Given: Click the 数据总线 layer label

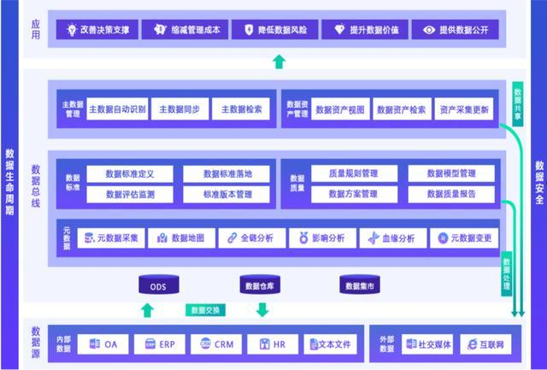Looking at the screenshot, I should coord(36,186).
